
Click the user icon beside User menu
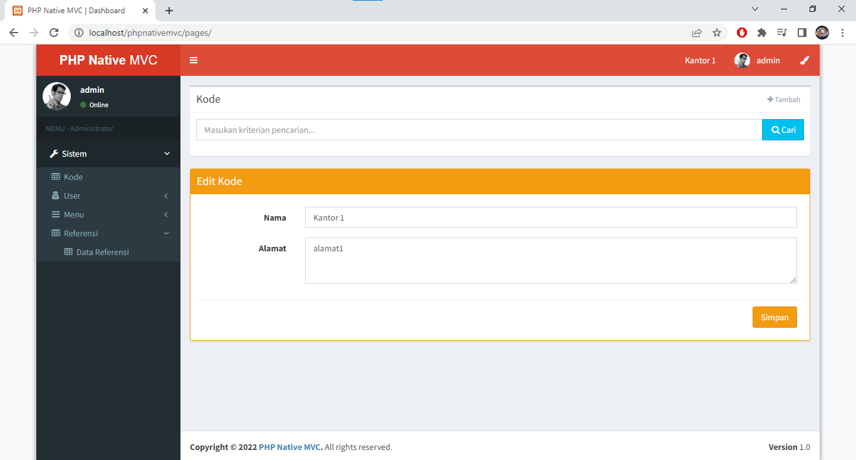(55, 196)
